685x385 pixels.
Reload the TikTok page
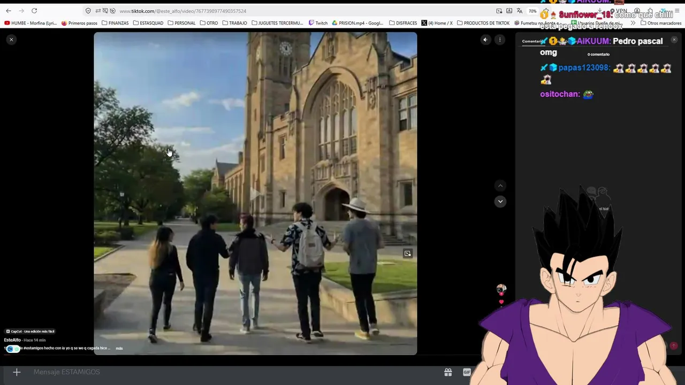click(34, 11)
